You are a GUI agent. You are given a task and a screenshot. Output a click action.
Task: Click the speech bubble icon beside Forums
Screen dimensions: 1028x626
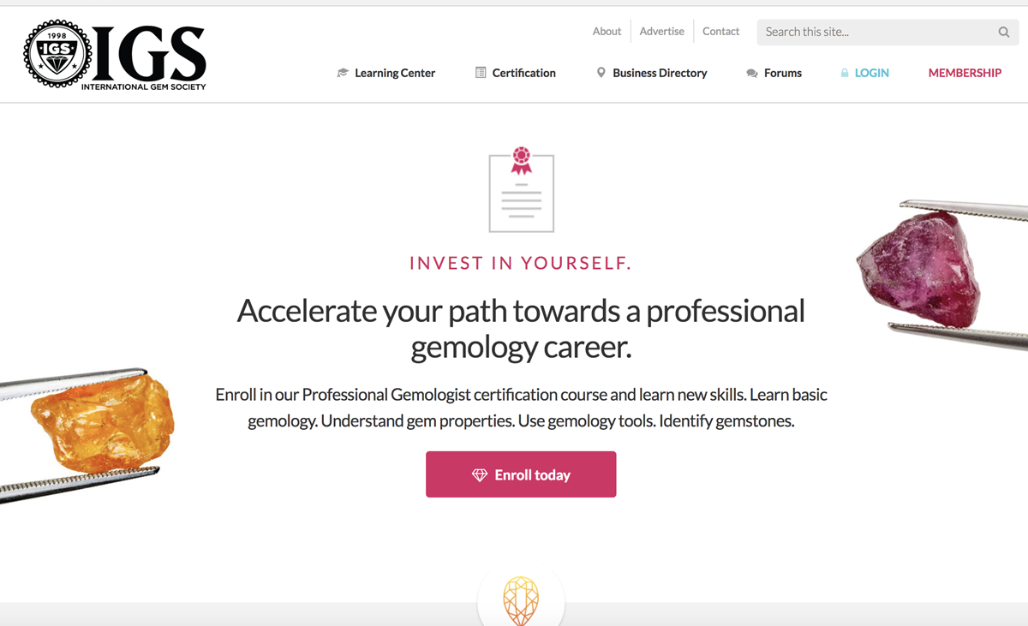(752, 74)
